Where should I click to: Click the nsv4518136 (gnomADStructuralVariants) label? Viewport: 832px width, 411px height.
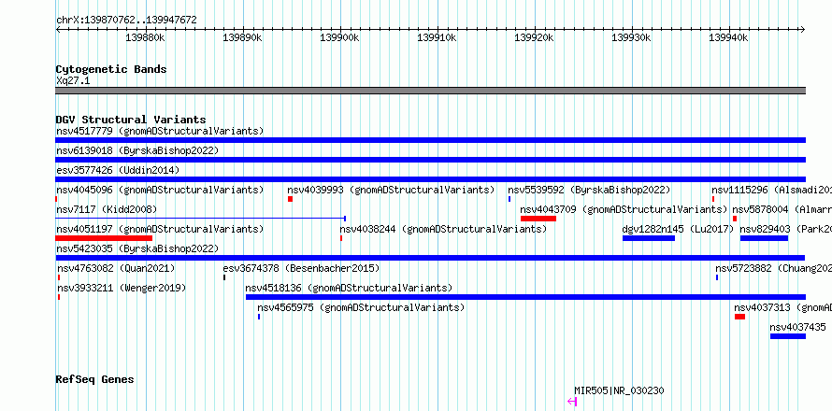coord(349,288)
